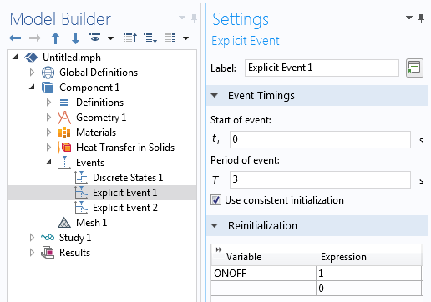Viewport: 431px width, 302px height.
Task: Click the Period of event input field
Action: pos(320,179)
